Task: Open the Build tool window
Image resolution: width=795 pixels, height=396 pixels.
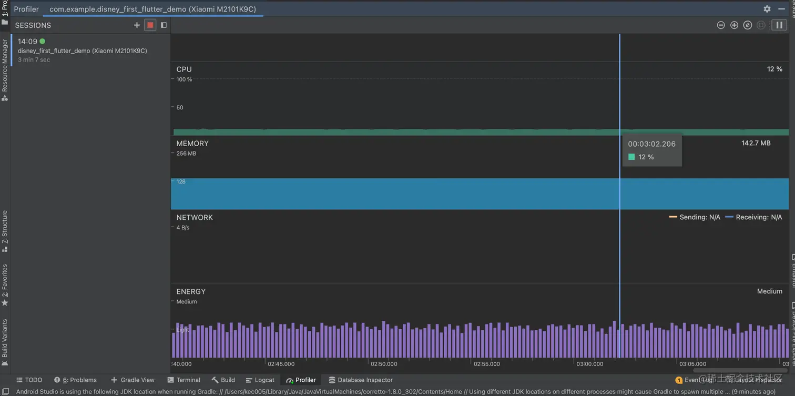Action: point(223,380)
